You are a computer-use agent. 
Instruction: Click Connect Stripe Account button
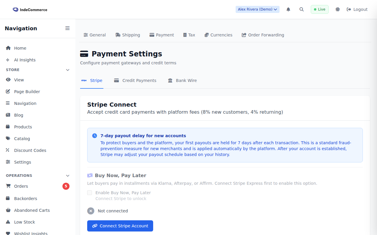(x=120, y=226)
